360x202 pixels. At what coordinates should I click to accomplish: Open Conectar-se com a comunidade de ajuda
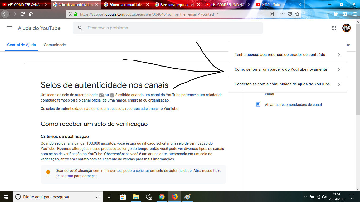click(x=287, y=84)
